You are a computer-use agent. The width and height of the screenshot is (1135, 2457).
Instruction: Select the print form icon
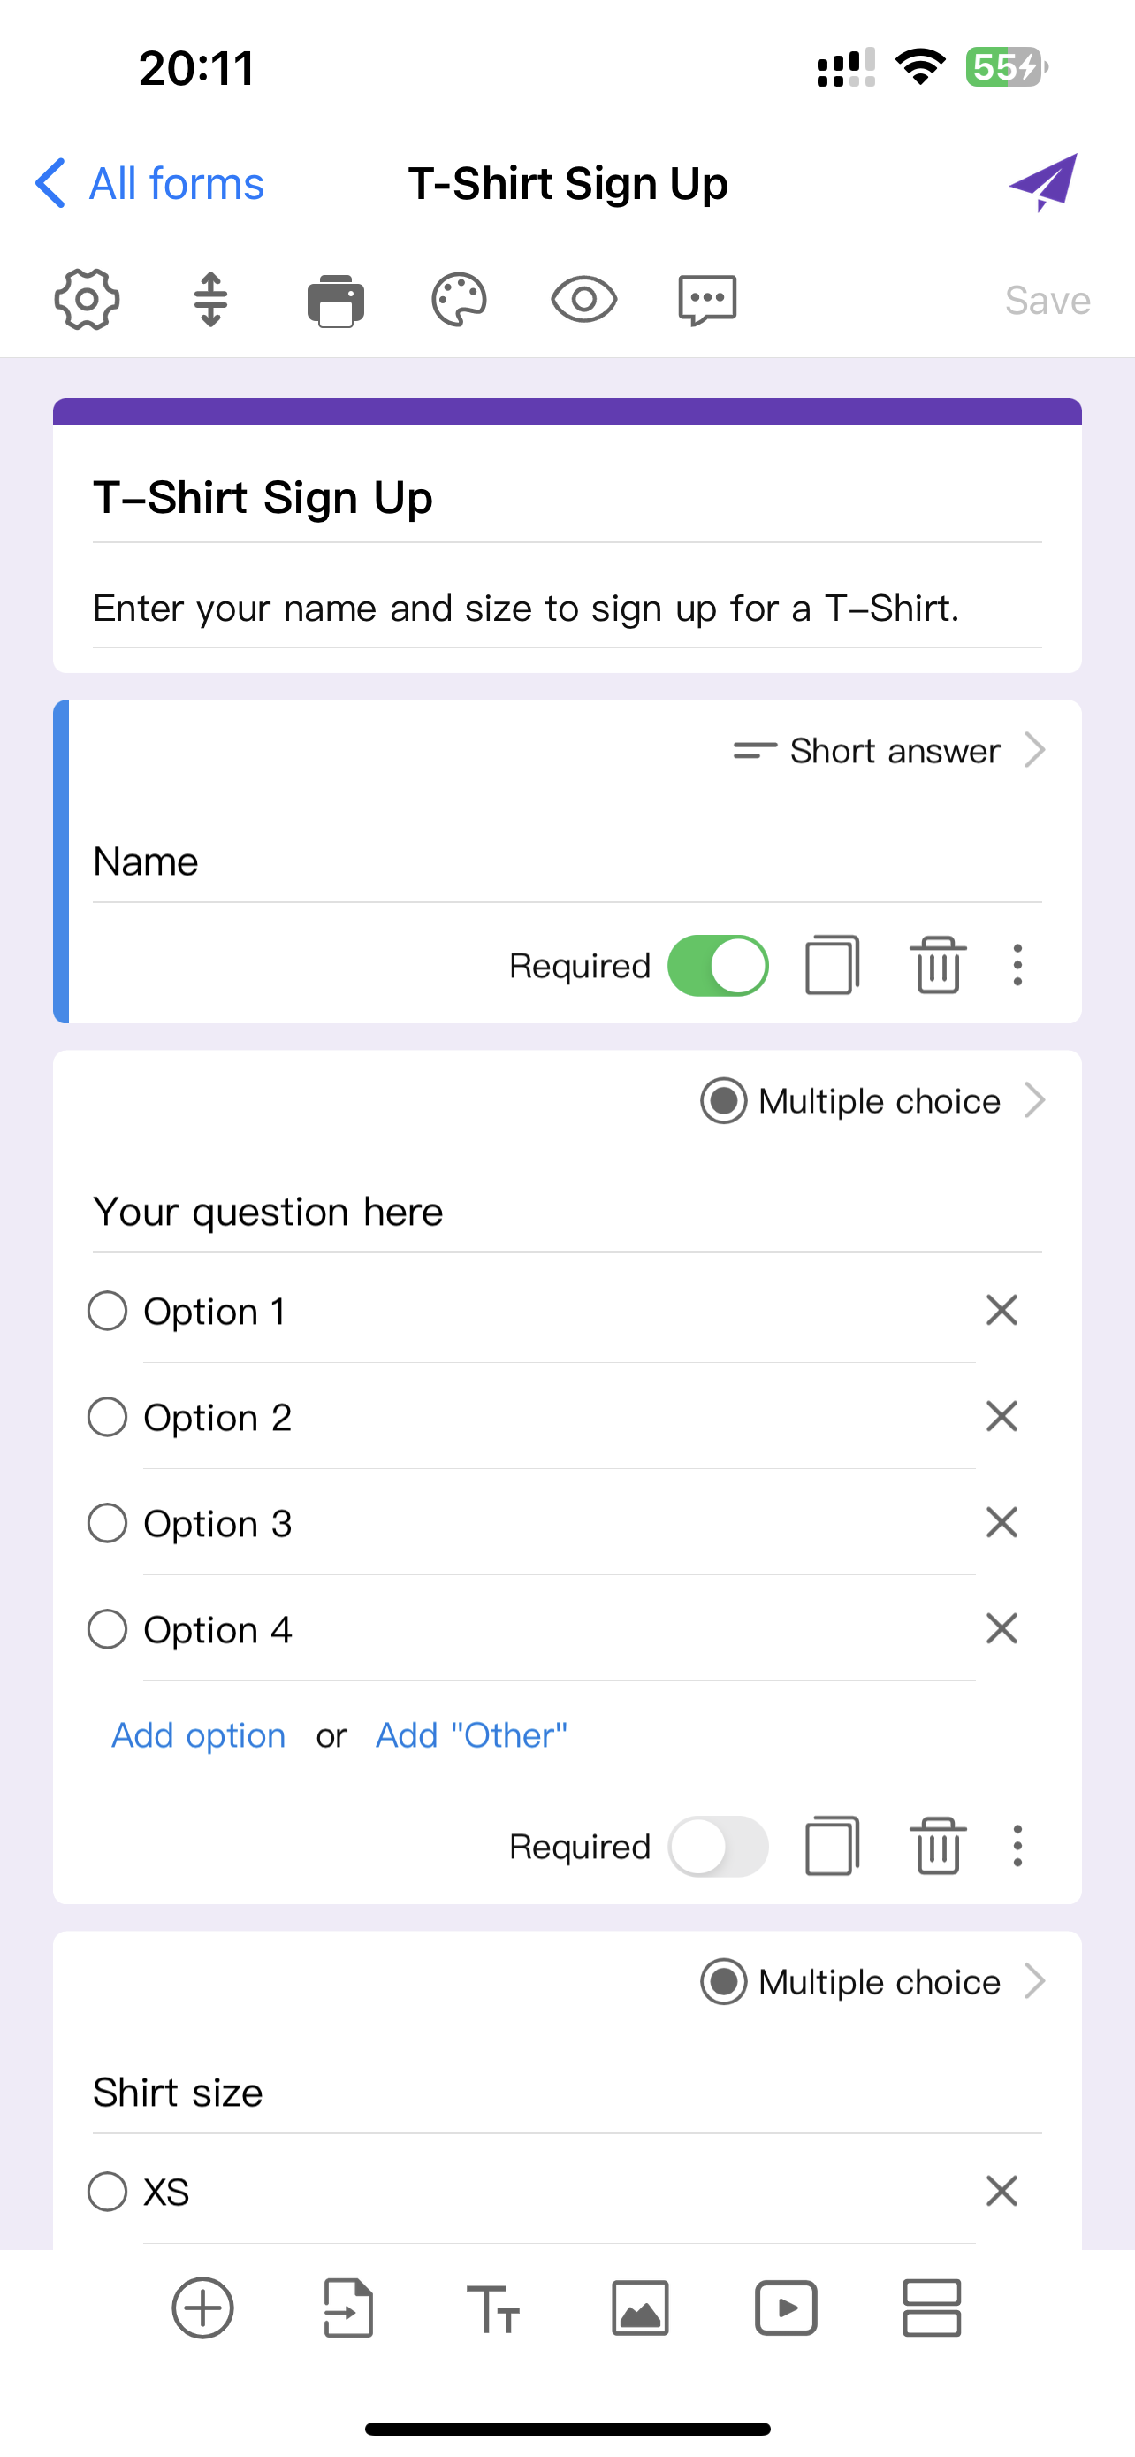coord(334,299)
